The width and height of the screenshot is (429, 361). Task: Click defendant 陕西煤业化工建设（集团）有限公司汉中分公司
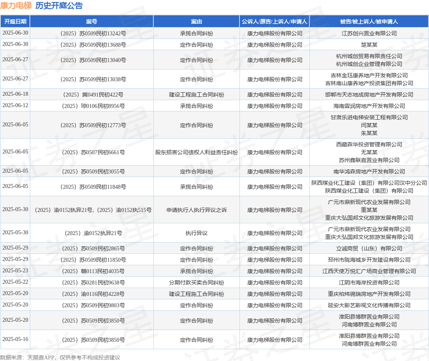click(369, 183)
